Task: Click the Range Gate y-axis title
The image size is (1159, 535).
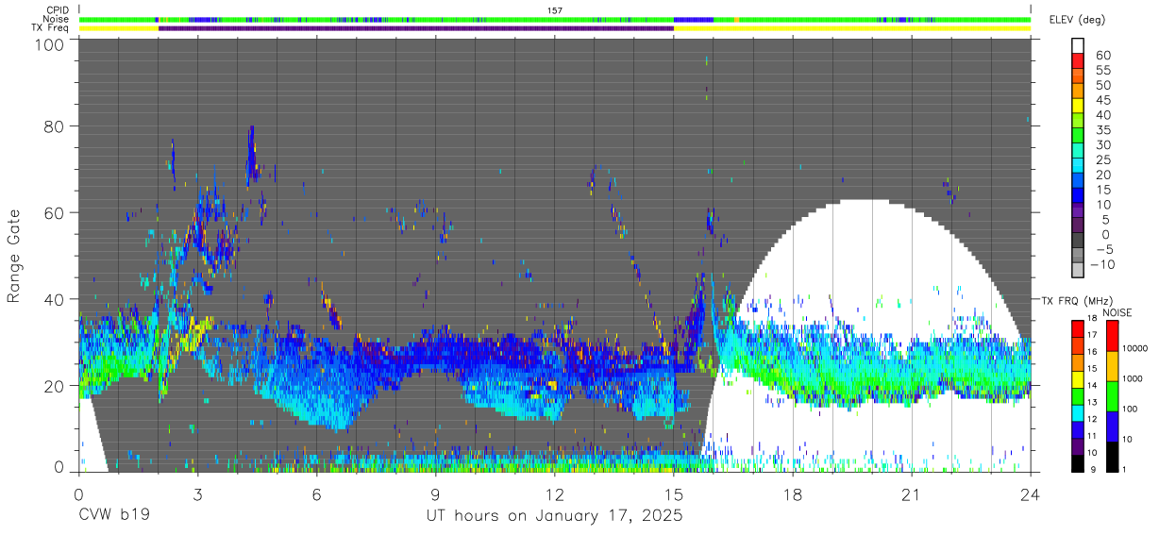Action: click(x=14, y=257)
